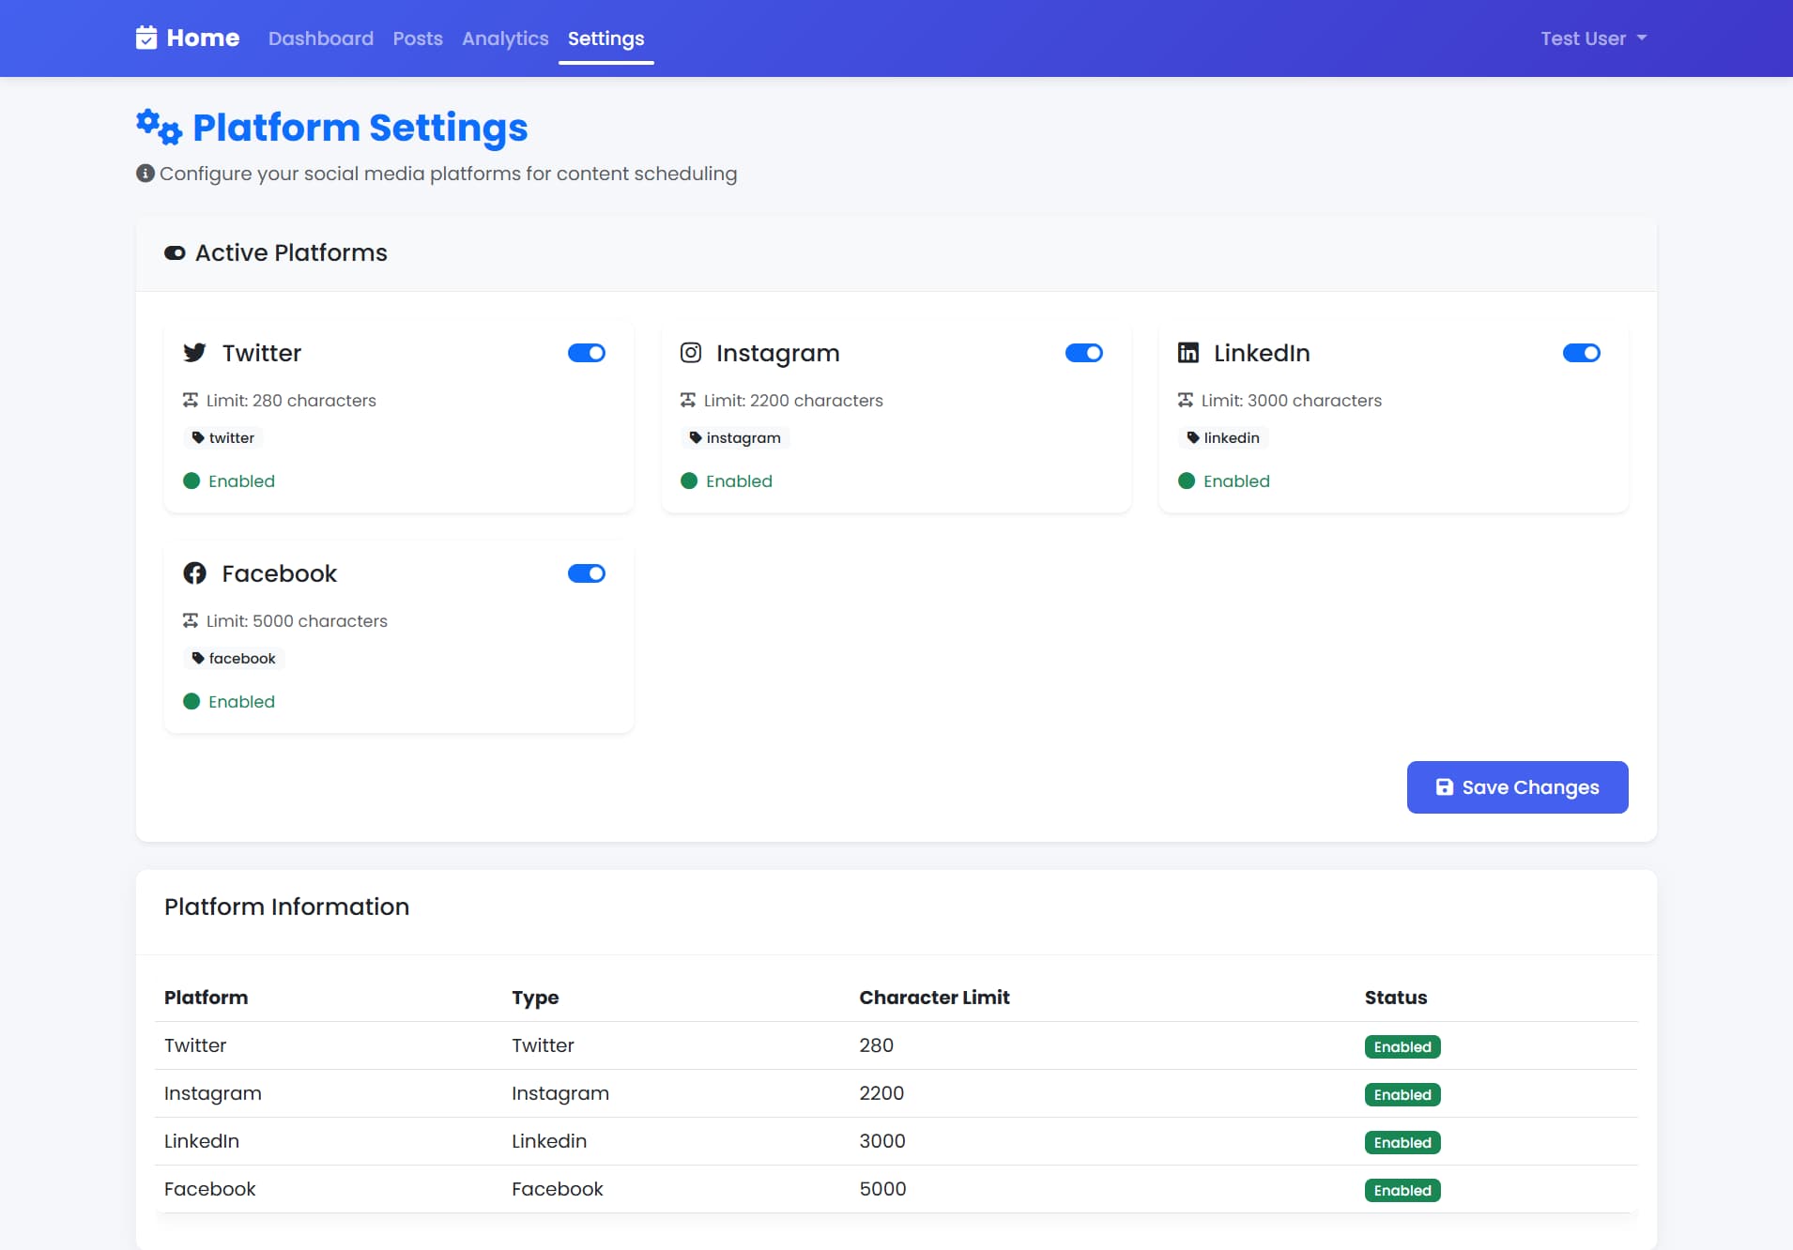The height and width of the screenshot is (1250, 1793).
Task: Turn off the Instagram platform switch
Action: 1084,353
